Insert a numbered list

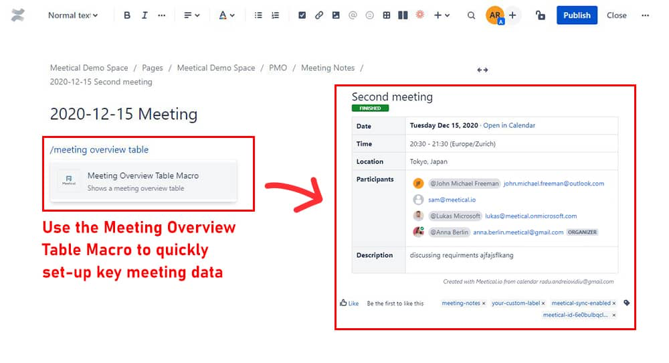[x=275, y=15]
